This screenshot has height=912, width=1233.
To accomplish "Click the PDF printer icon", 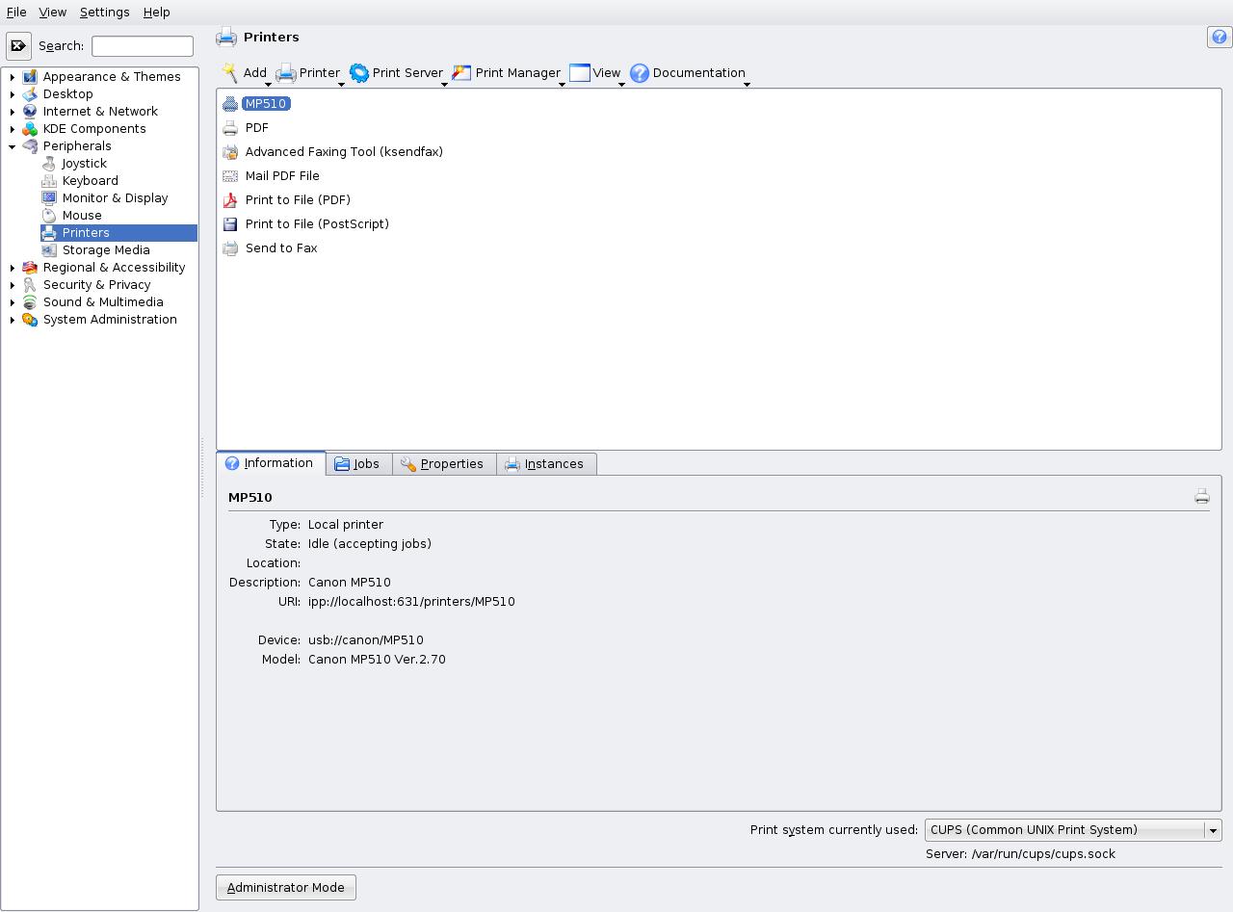I will click(x=230, y=127).
